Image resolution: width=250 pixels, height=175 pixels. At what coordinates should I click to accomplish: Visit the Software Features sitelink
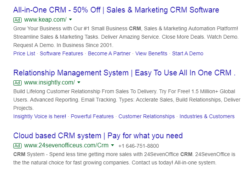point(61,53)
